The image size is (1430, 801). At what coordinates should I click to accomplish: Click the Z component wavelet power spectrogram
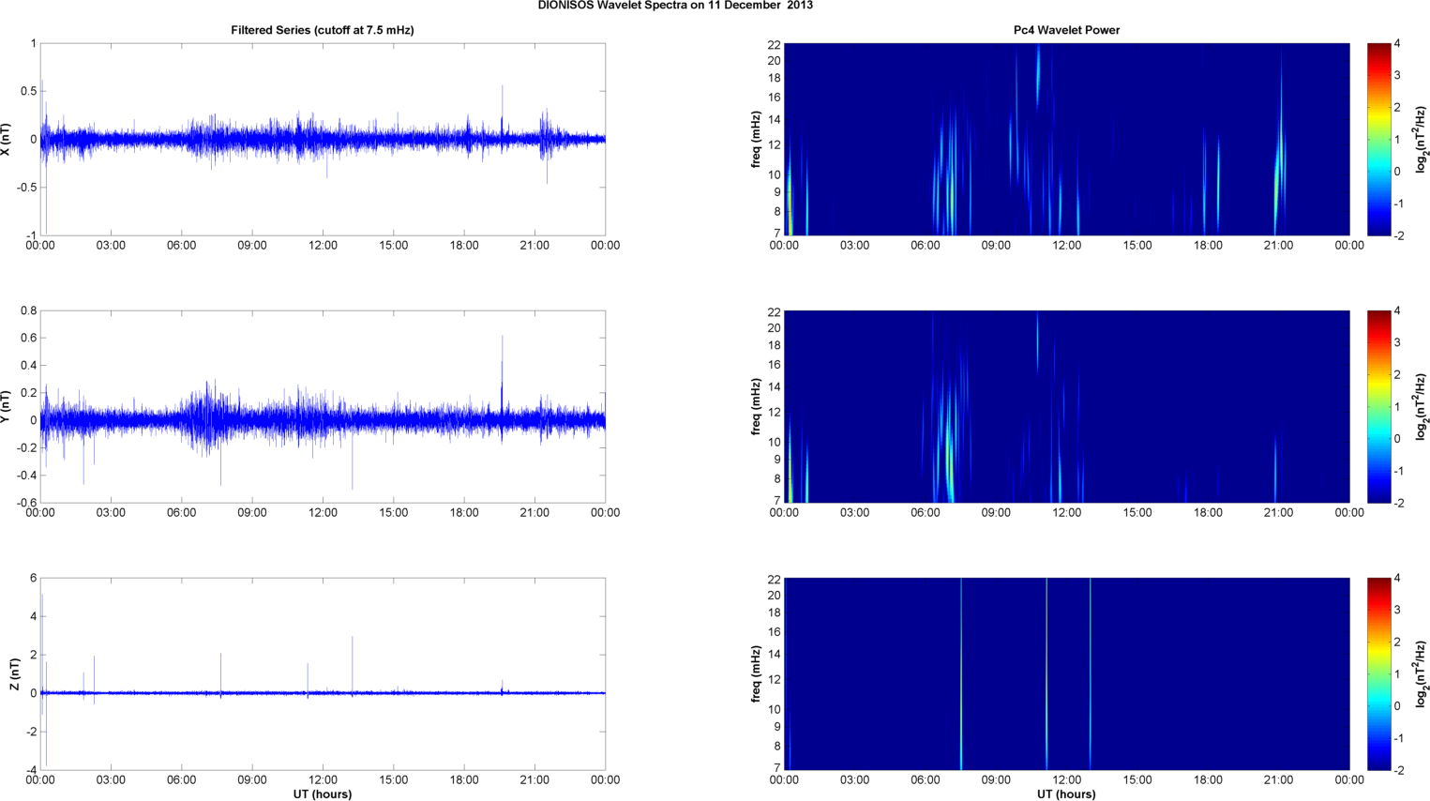click(x=1066, y=673)
